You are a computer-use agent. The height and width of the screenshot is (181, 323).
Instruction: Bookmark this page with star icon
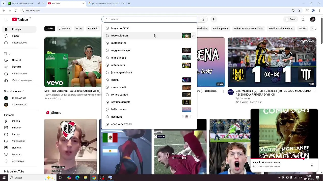click(299, 11)
